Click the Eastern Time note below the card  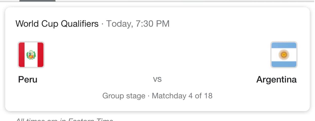tap(64, 119)
